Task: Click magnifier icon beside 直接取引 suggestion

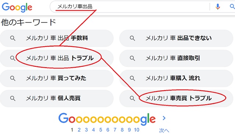Action: click(x=132, y=58)
